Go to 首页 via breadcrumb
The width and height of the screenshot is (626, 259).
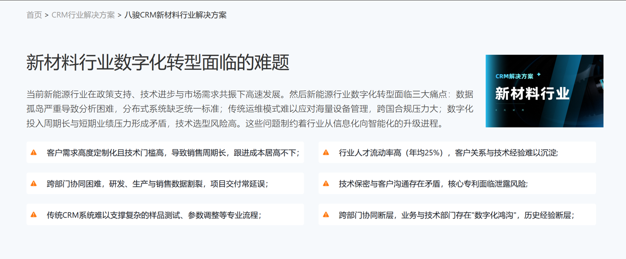click(34, 15)
